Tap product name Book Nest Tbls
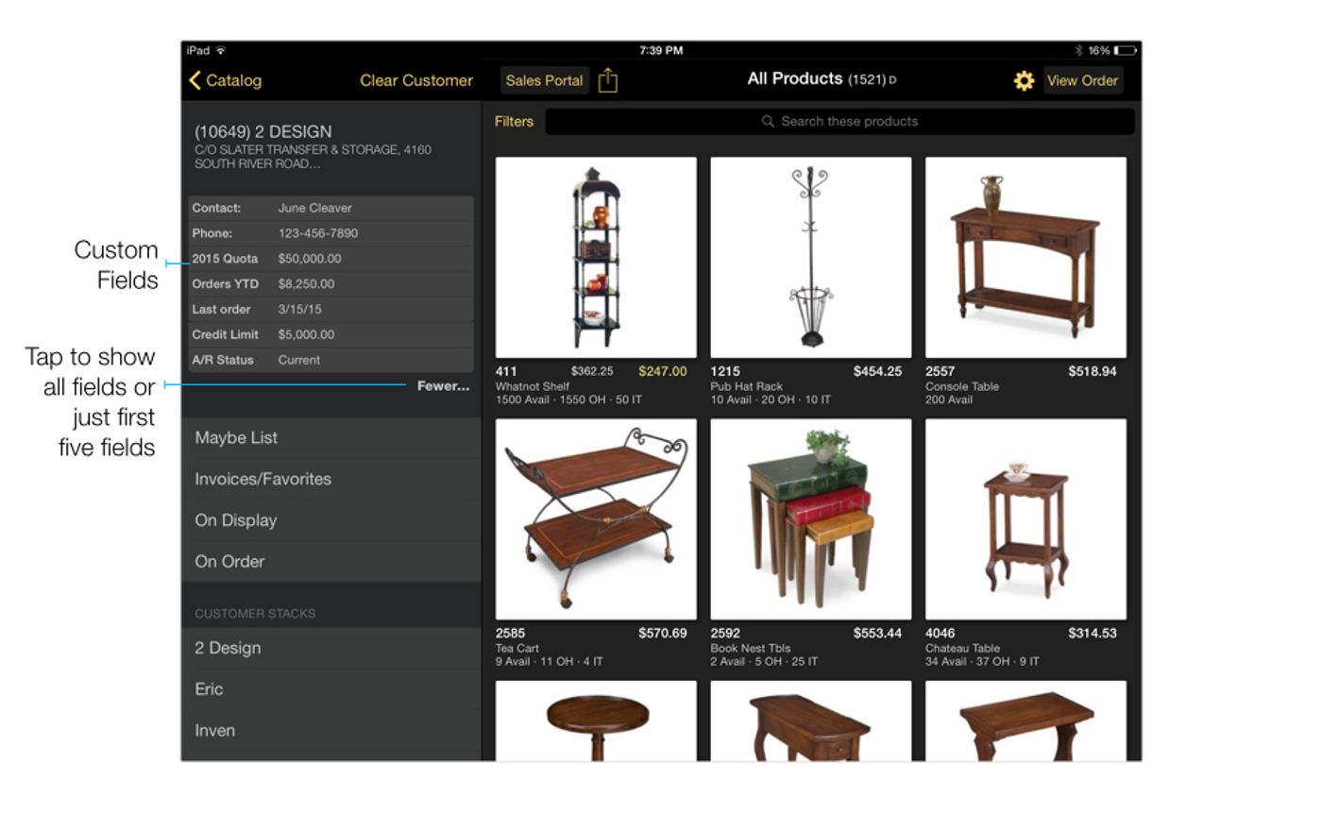 tap(751, 649)
